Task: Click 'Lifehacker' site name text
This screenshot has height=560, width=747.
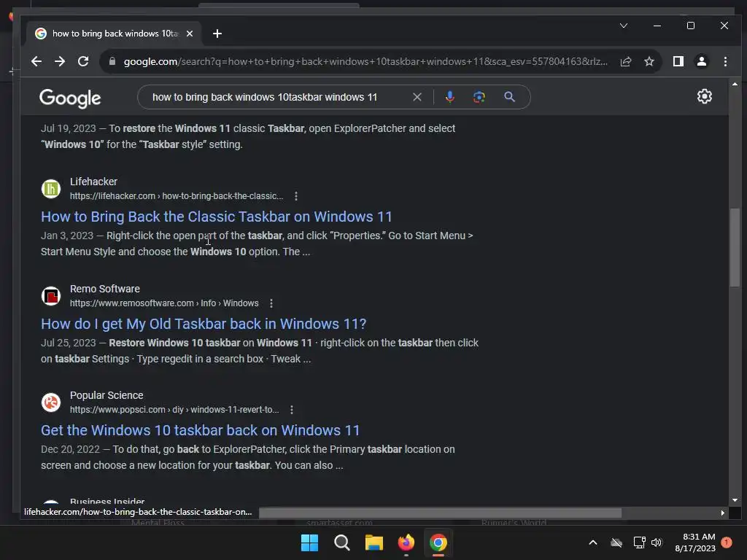Action: point(93,182)
